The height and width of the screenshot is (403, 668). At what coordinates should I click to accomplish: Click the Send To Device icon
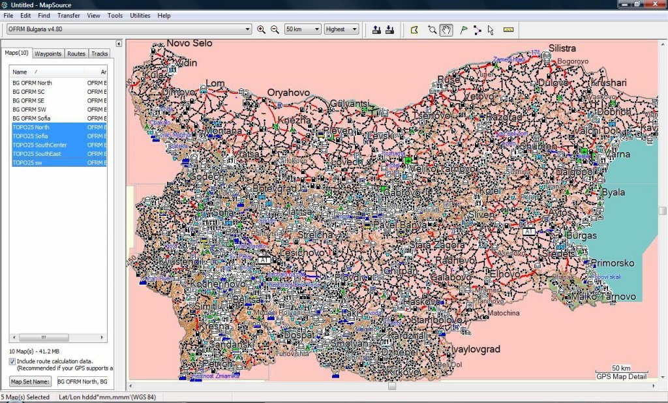376,29
